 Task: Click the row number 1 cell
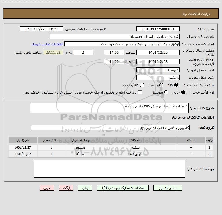(209, 147)
